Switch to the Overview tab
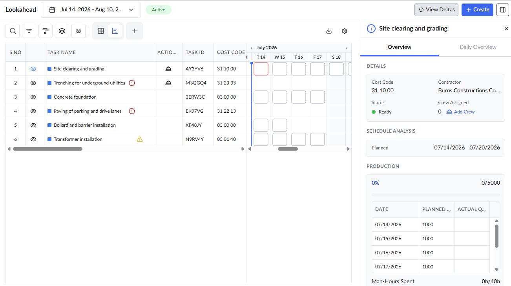 pyautogui.click(x=400, y=47)
